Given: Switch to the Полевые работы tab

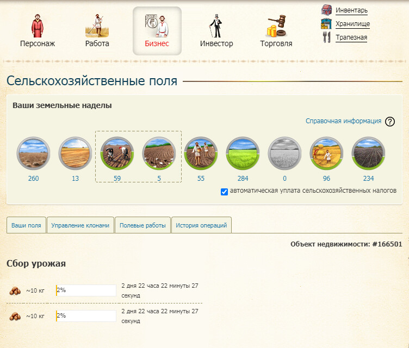Looking at the screenshot, I should (142, 225).
